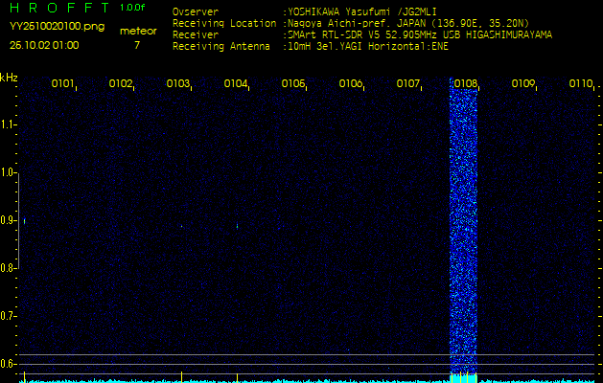Click the date stamp 26.10.02 01:00

tap(44, 45)
